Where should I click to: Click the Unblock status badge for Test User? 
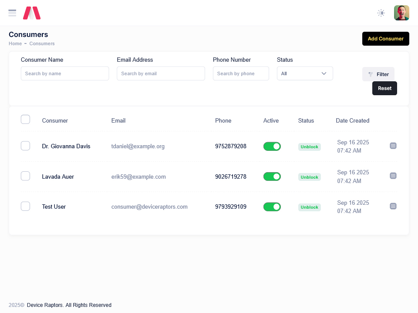309,207
